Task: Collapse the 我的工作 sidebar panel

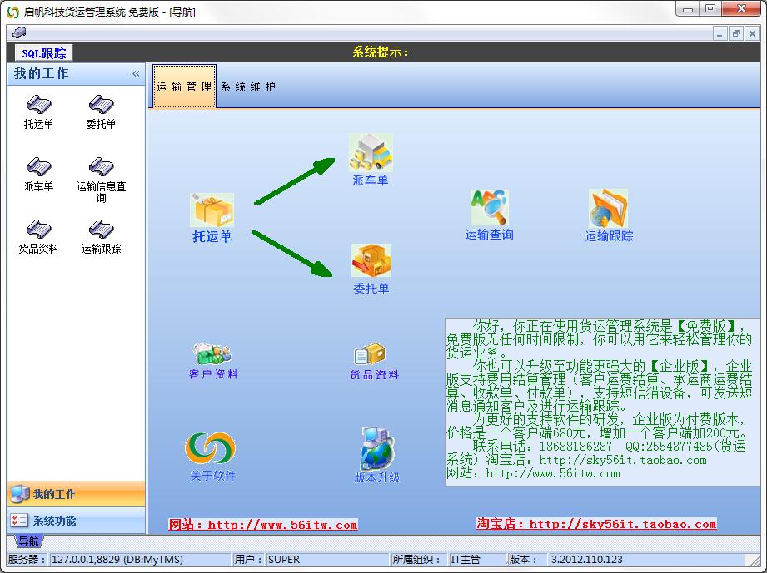Action: (x=136, y=74)
